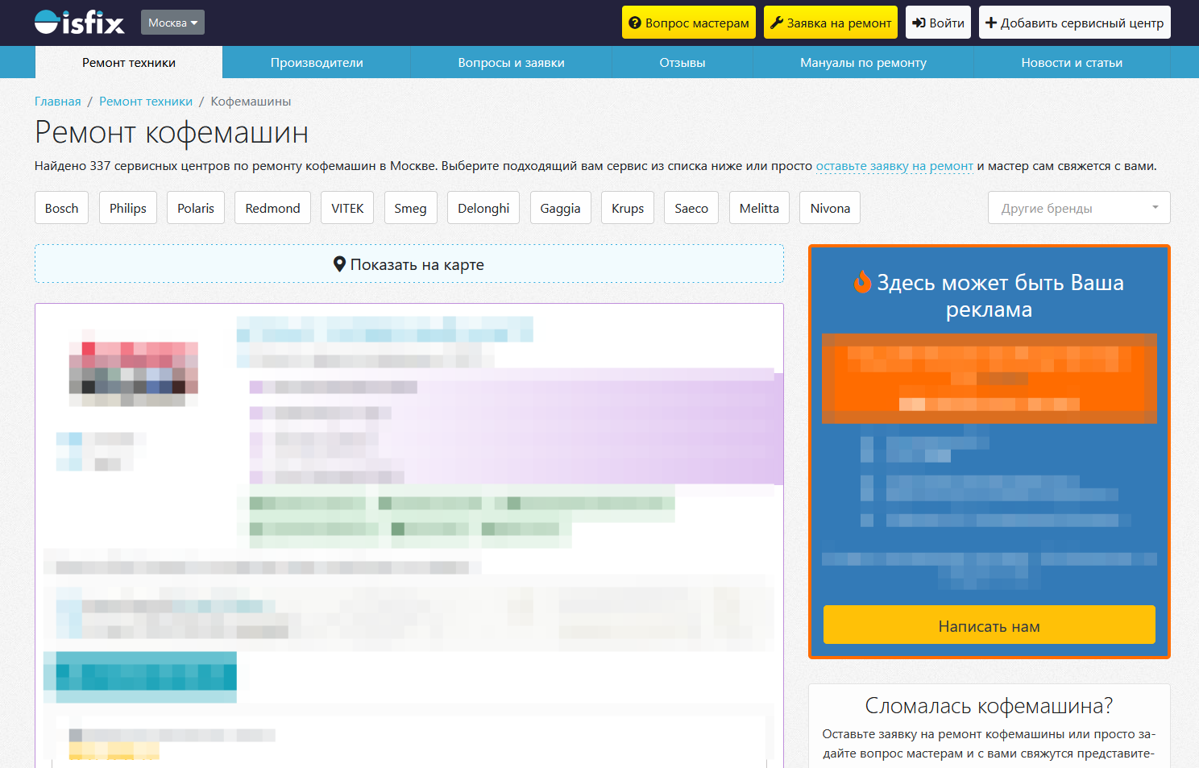This screenshot has height=768, width=1199.
Task: Click the isfix logo
Action: coord(79,23)
